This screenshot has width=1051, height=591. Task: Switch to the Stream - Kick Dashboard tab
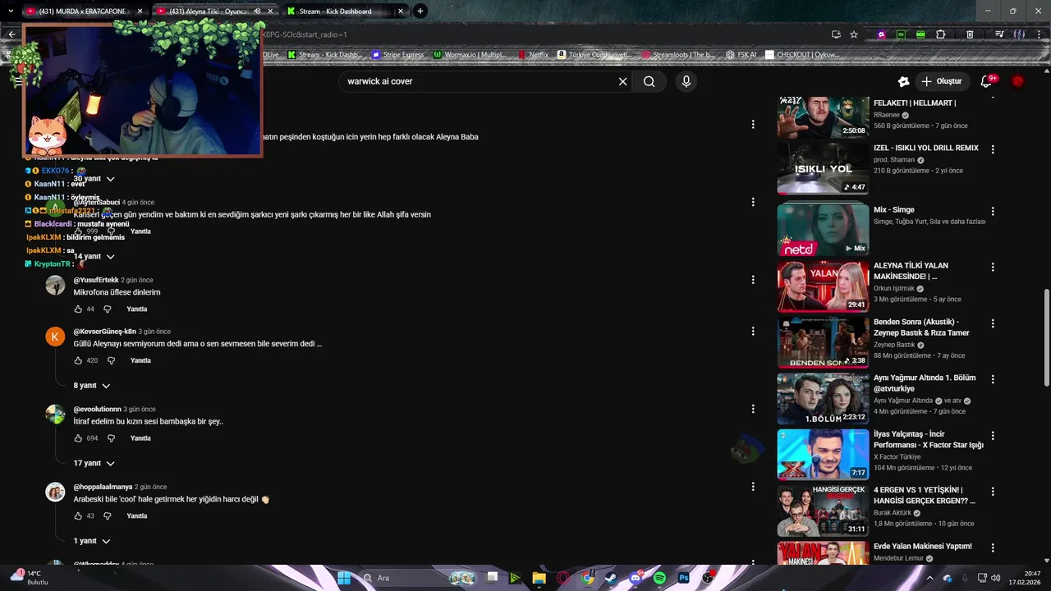(345, 11)
